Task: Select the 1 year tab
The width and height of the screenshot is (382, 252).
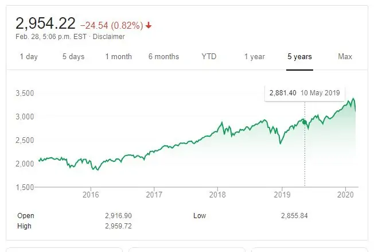Action: tap(254, 56)
